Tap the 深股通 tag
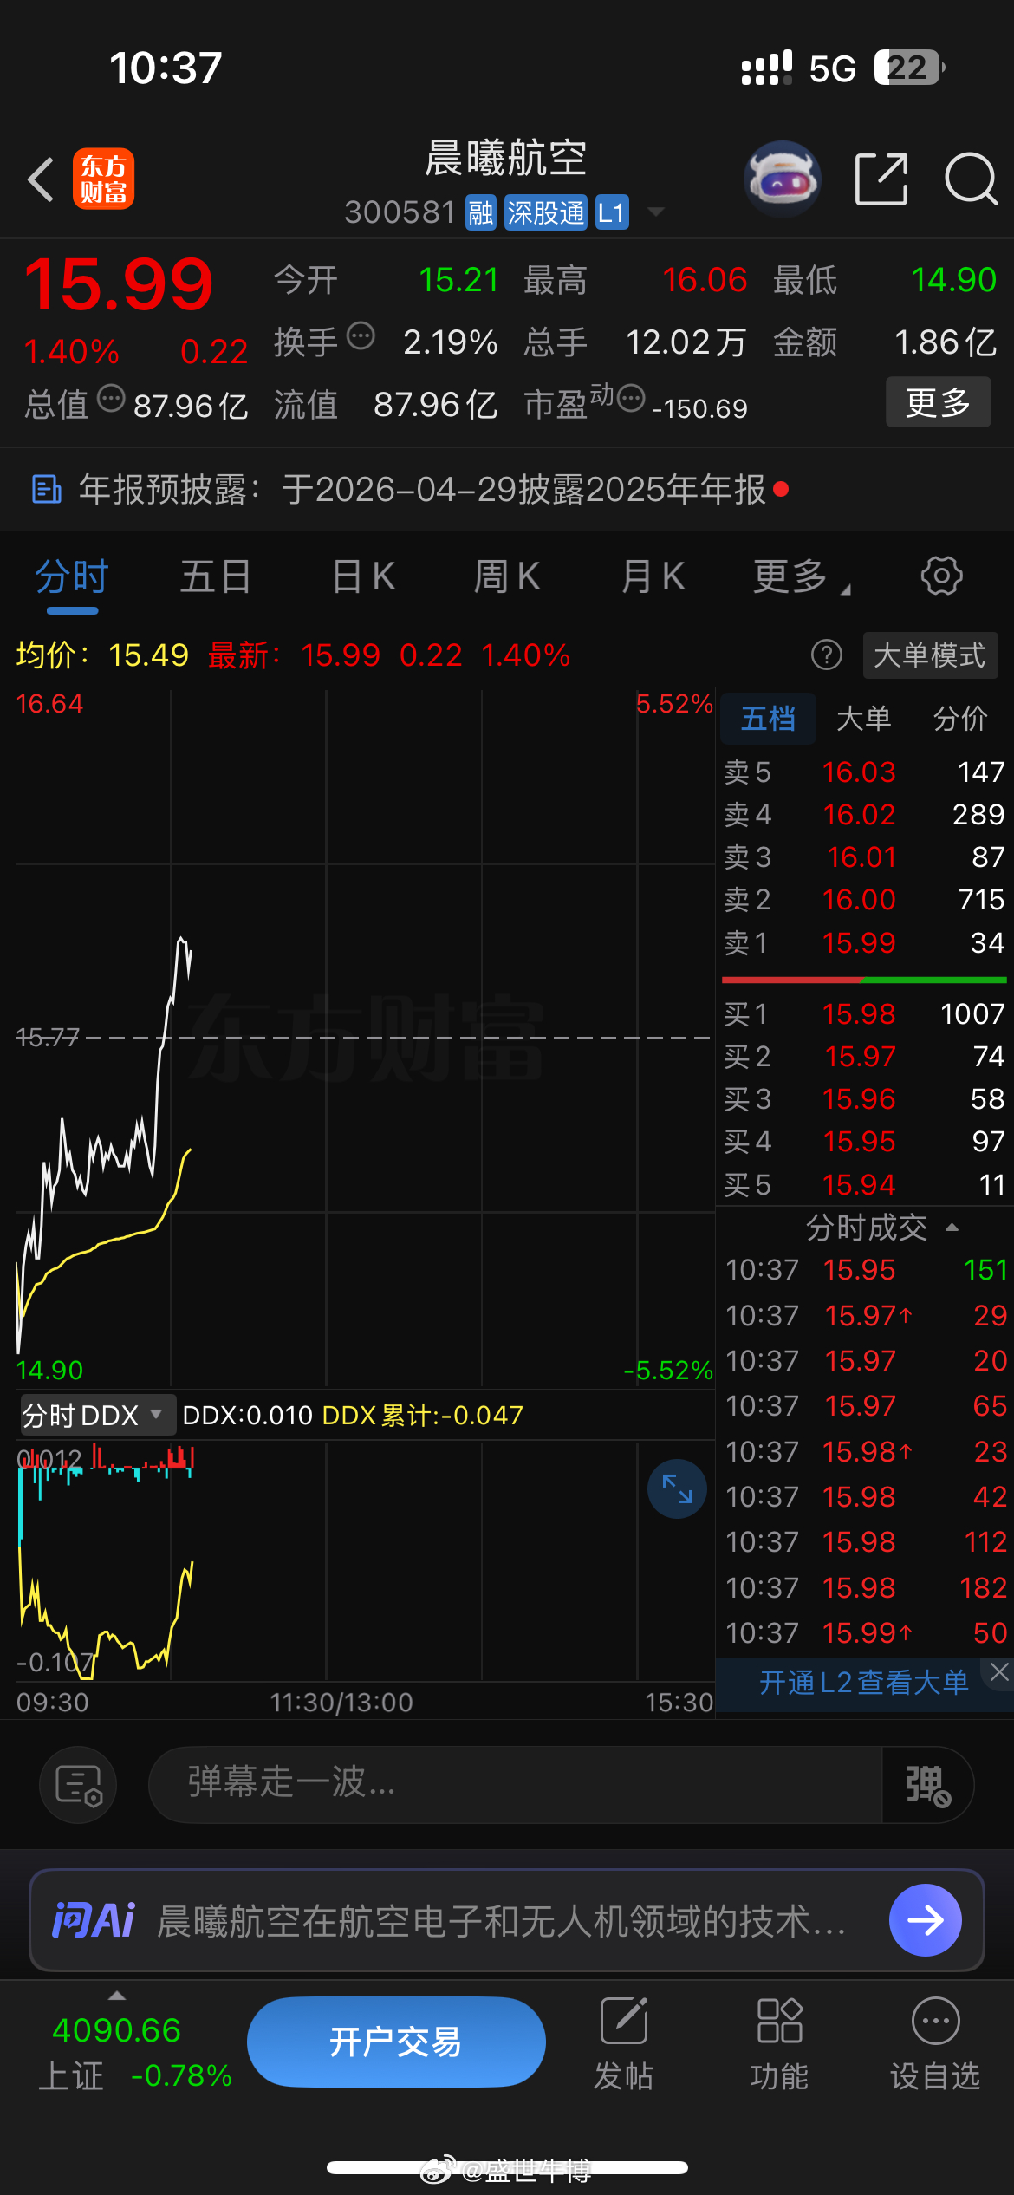1014x2195 pixels. [545, 212]
